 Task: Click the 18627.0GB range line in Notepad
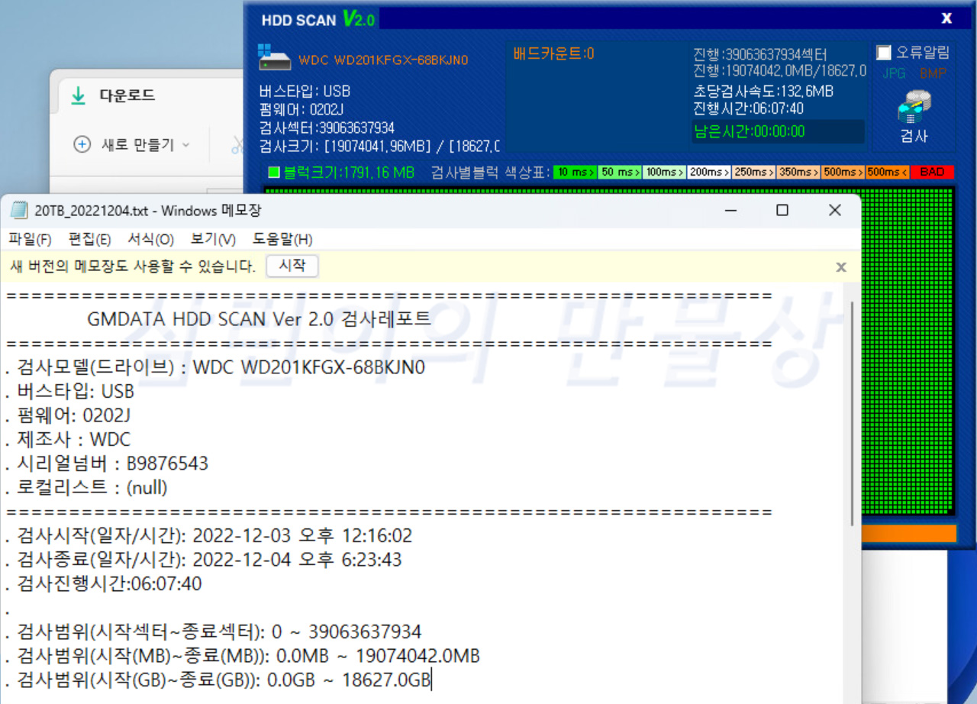(218, 680)
